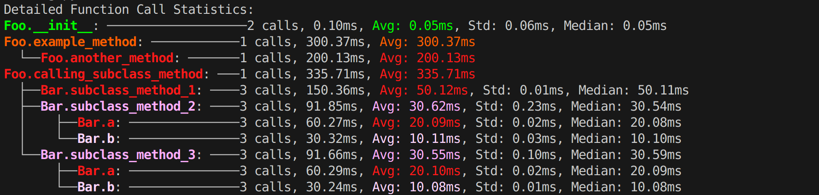Screen dimensions: 819x195
Task: Click the 10.08ms average value
Action: click(435, 187)
